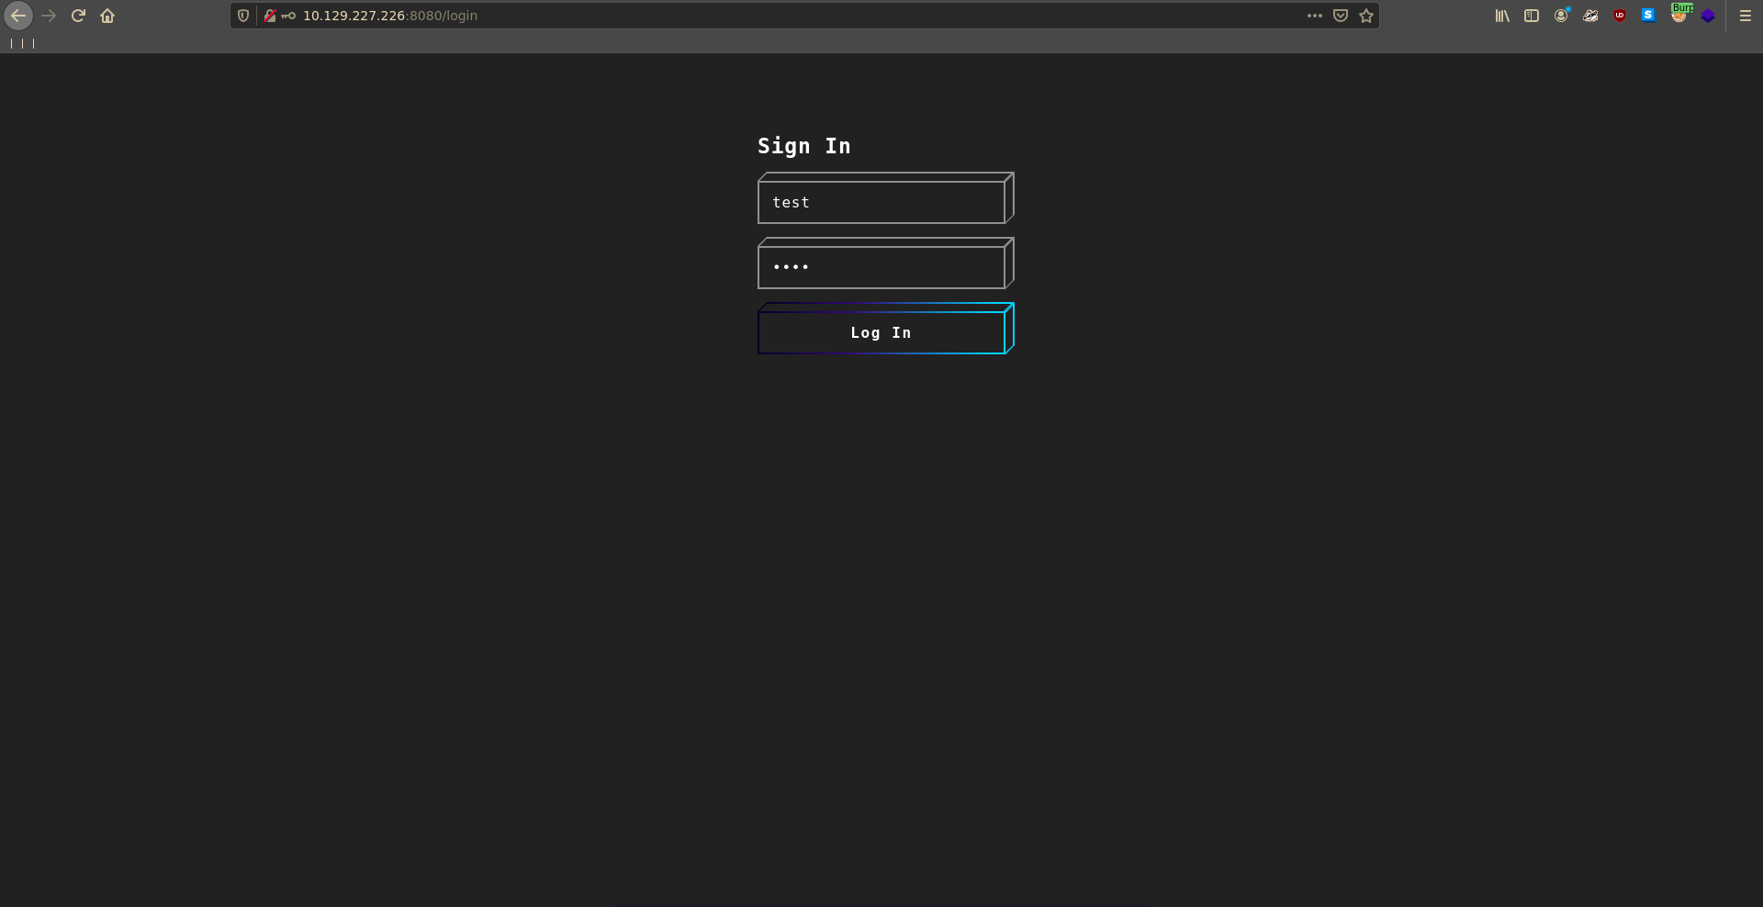1763x907 pixels.
Task: Open the Firefox home page
Action: 107,16
